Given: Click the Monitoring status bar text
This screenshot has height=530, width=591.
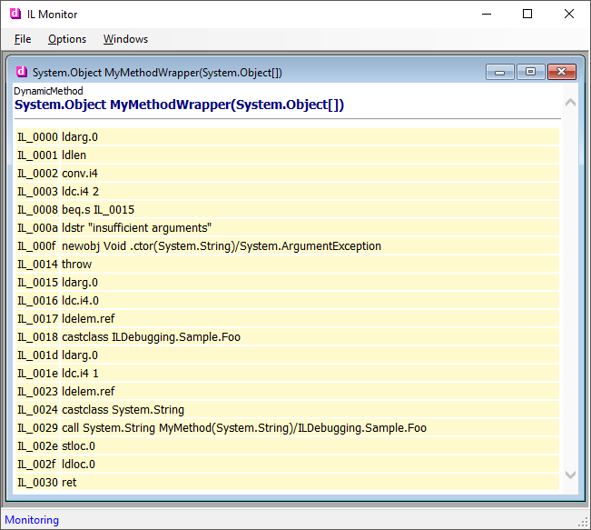Looking at the screenshot, I should 32,520.
